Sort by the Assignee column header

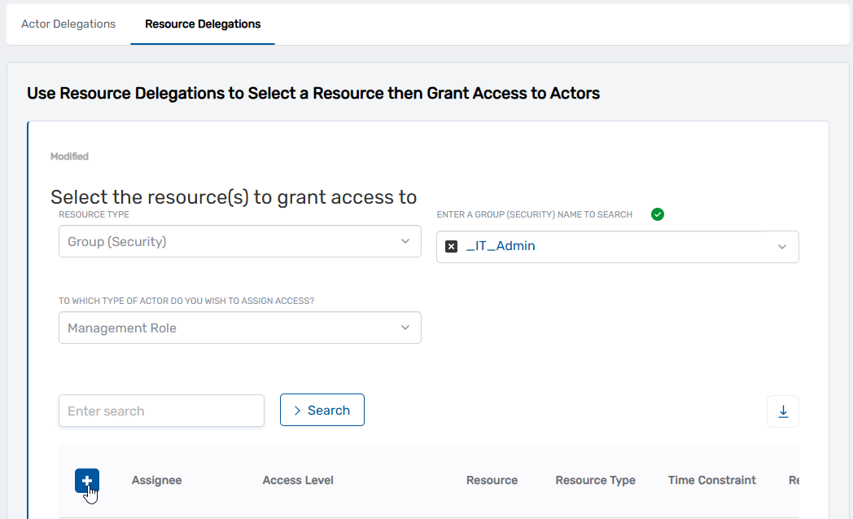coord(156,481)
